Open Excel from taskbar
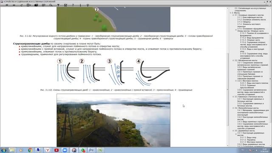The image size is (272, 153). pyautogui.click(x=100, y=150)
